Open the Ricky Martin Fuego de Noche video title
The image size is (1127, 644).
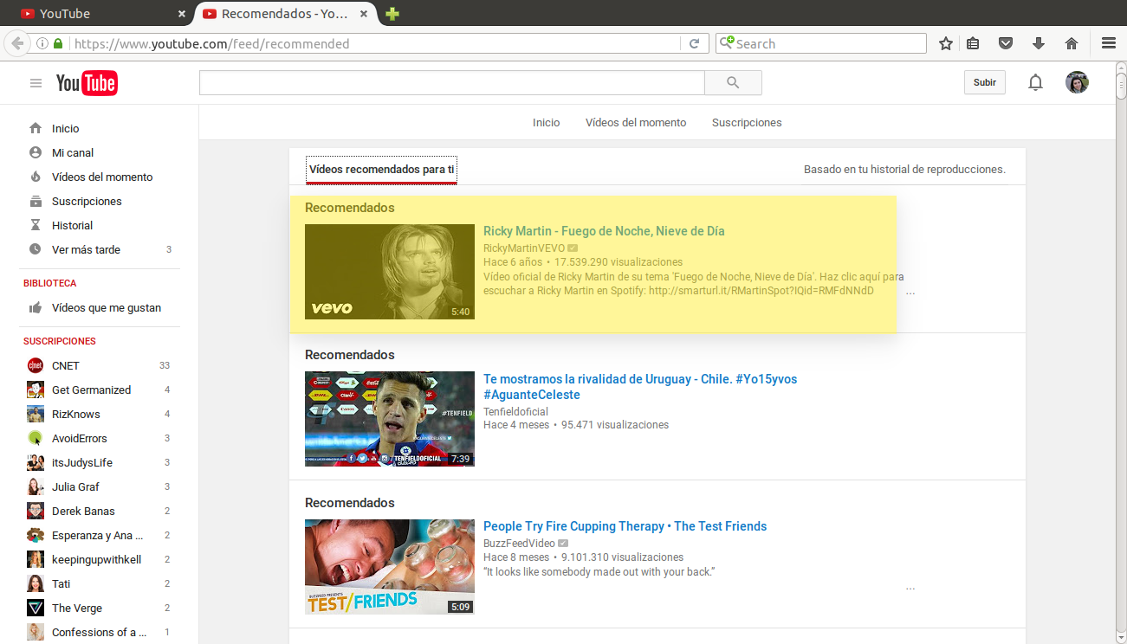604,231
